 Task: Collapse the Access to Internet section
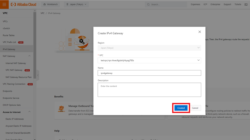(x=29, y=112)
